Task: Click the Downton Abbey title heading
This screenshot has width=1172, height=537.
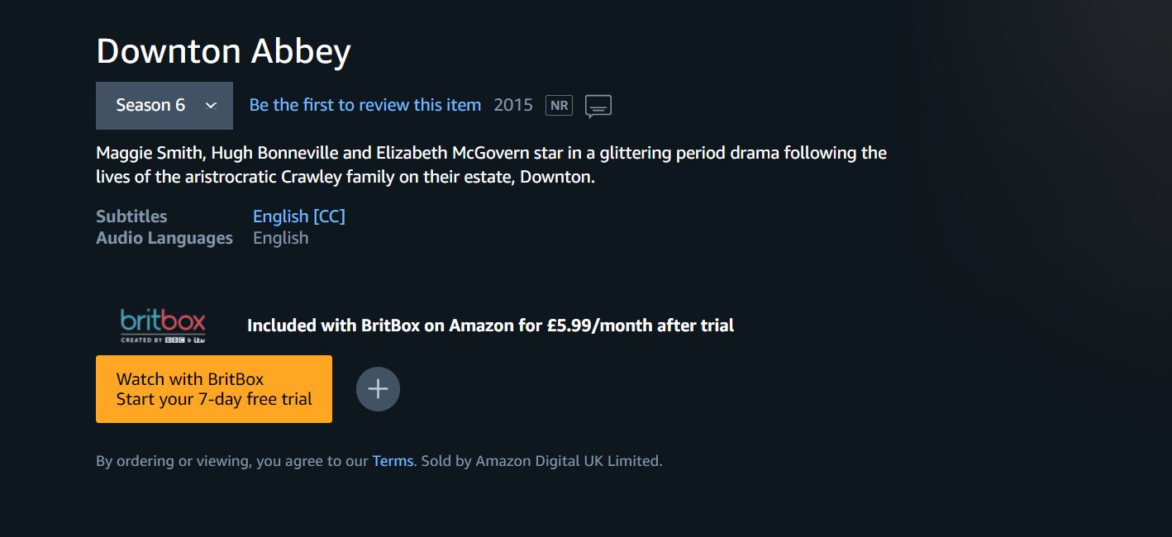Action: coord(223,51)
